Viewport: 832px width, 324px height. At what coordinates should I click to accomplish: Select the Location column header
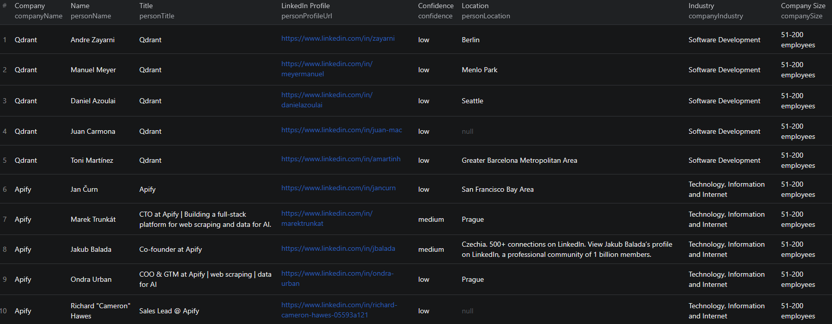(x=475, y=6)
